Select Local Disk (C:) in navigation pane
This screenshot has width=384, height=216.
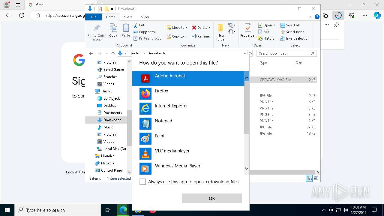(x=111, y=149)
